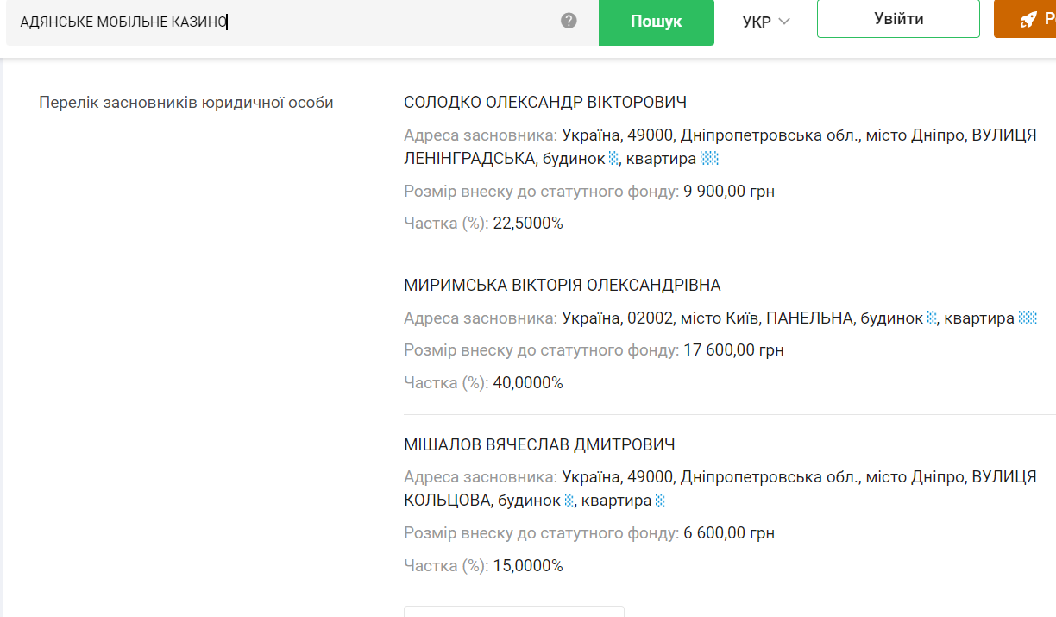
Task: Click the 22,5000% share value
Action: (527, 224)
